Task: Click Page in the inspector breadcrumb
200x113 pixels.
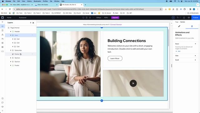Action: (177, 22)
